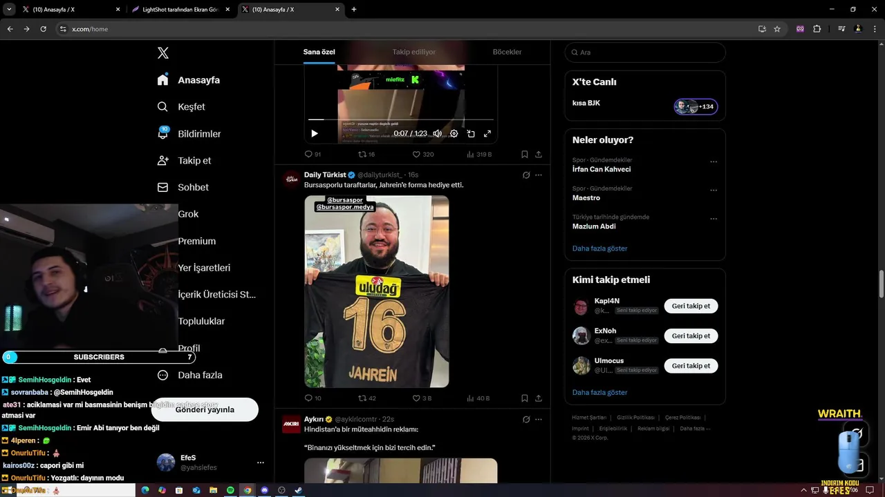Screen dimensions: 885x497
Task: Switch to Takip ediliyor tab
Action: click(414, 52)
